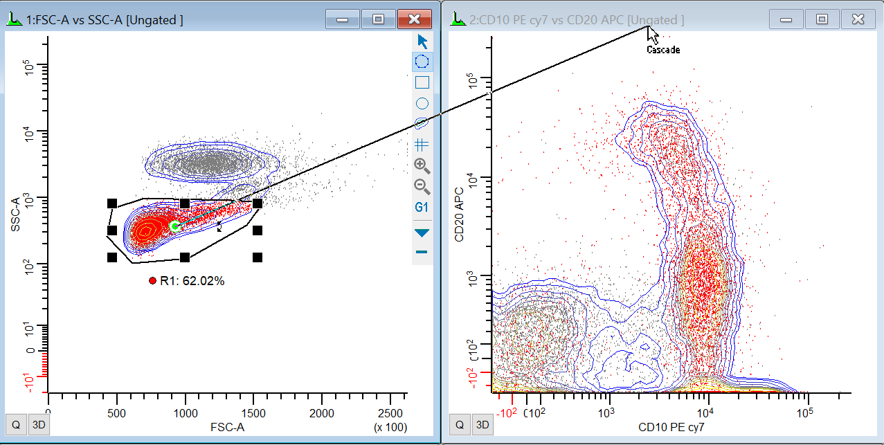Select the rectangle region tool
This screenshot has height=445, width=884.
click(x=422, y=82)
